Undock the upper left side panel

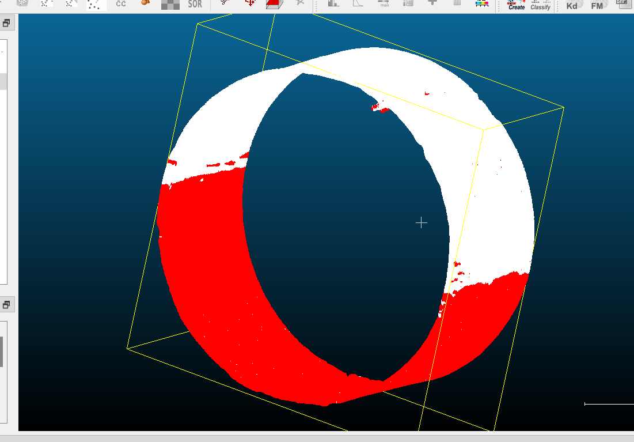6,22
